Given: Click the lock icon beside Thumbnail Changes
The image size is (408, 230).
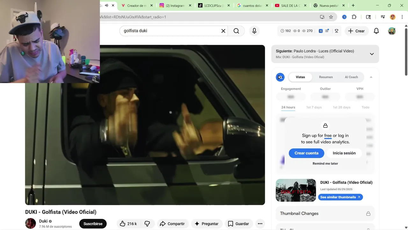Looking at the screenshot, I should point(368,213).
